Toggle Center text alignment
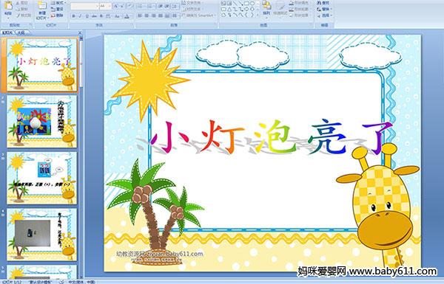Image resolution: width=444 pixels, height=284 pixels. pyautogui.click(x=147, y=15)
